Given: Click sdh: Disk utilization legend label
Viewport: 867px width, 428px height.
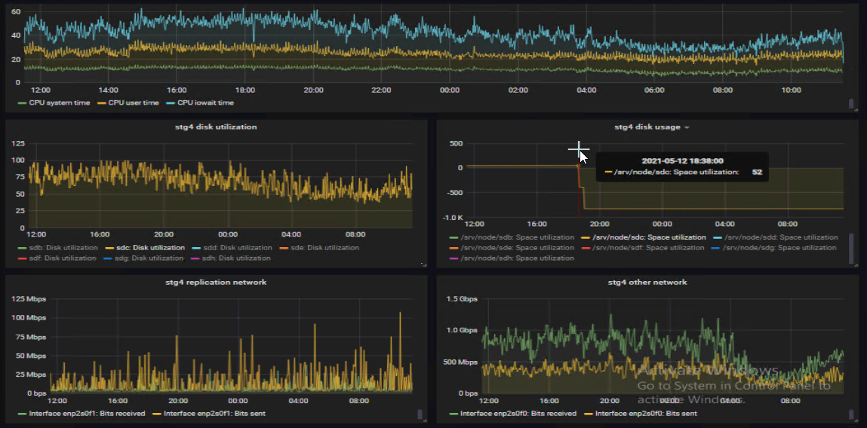Looking at the screenshot, I should point(236,258).
